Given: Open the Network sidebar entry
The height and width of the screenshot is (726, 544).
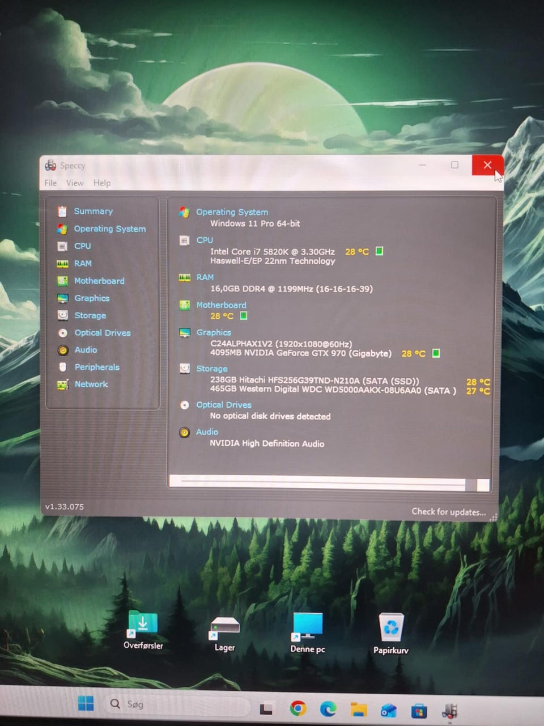Looking at the screenshot, I should tap(91, 384).
